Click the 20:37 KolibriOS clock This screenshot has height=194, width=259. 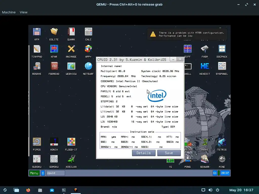pos(225,173)
